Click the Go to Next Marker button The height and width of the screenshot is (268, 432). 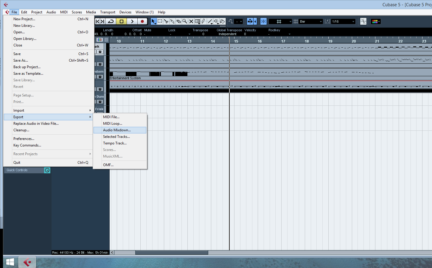102,21
